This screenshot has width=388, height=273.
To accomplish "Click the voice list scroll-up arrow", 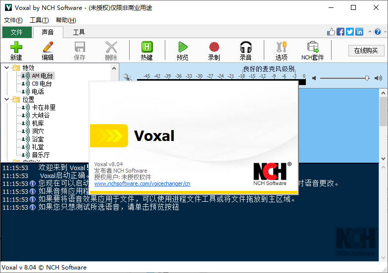I will click(114, 68).
